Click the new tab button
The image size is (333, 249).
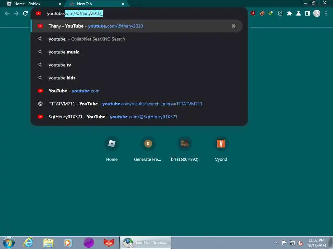[x=136, y=4]
